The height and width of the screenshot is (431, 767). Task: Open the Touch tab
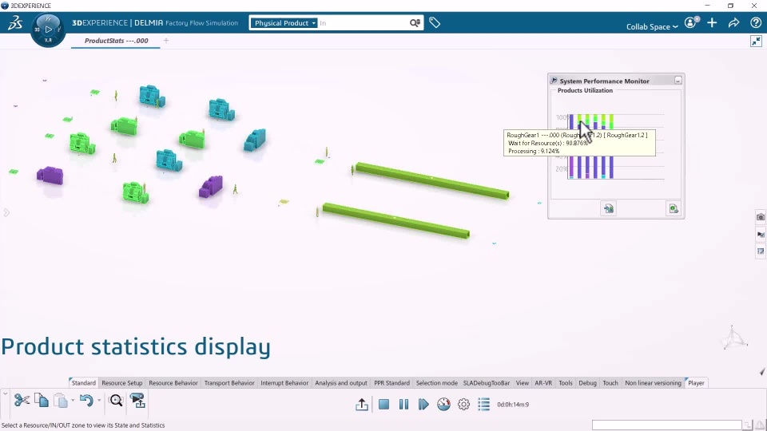tap(610, 383)
